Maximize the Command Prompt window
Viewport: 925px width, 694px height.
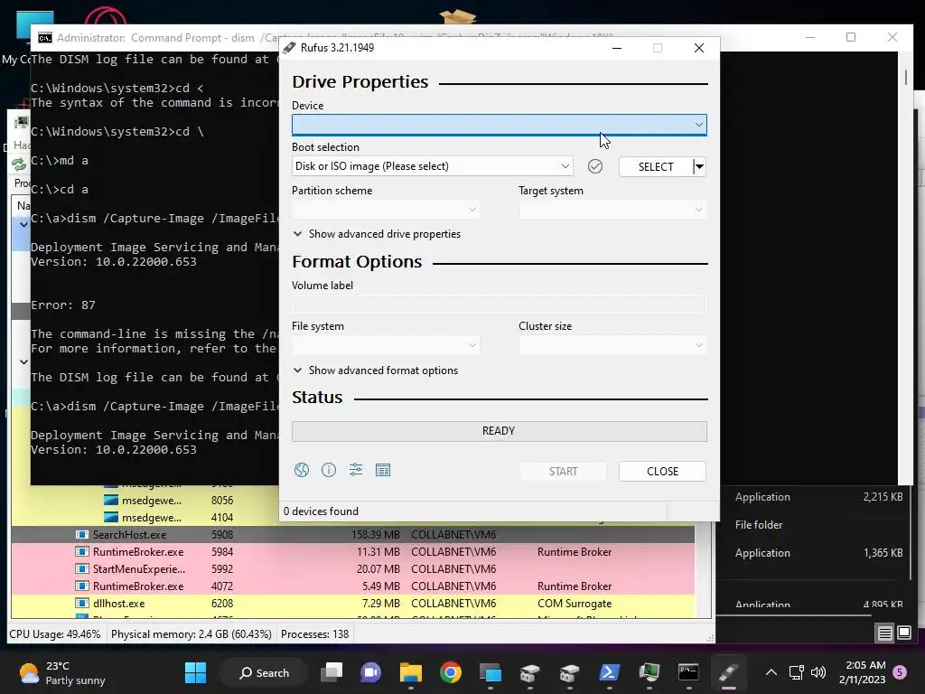coord(851,37)
